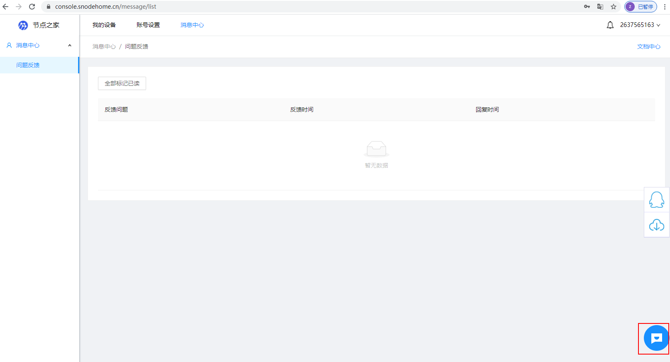Screen dimensions: 670x362
Task: Click 消息中心 breadcrumb link
Action: pyautogui.click(x=104, y=46)
